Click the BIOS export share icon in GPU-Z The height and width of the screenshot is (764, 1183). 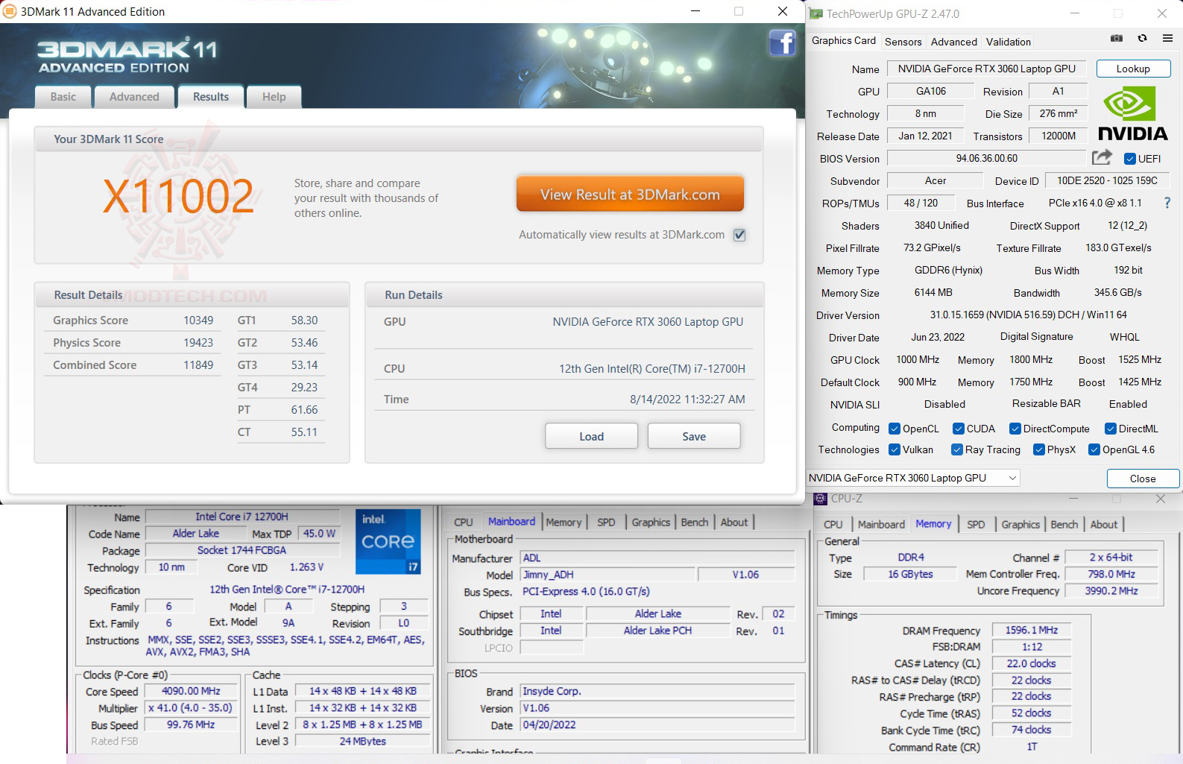click(x=1102, y=157)
